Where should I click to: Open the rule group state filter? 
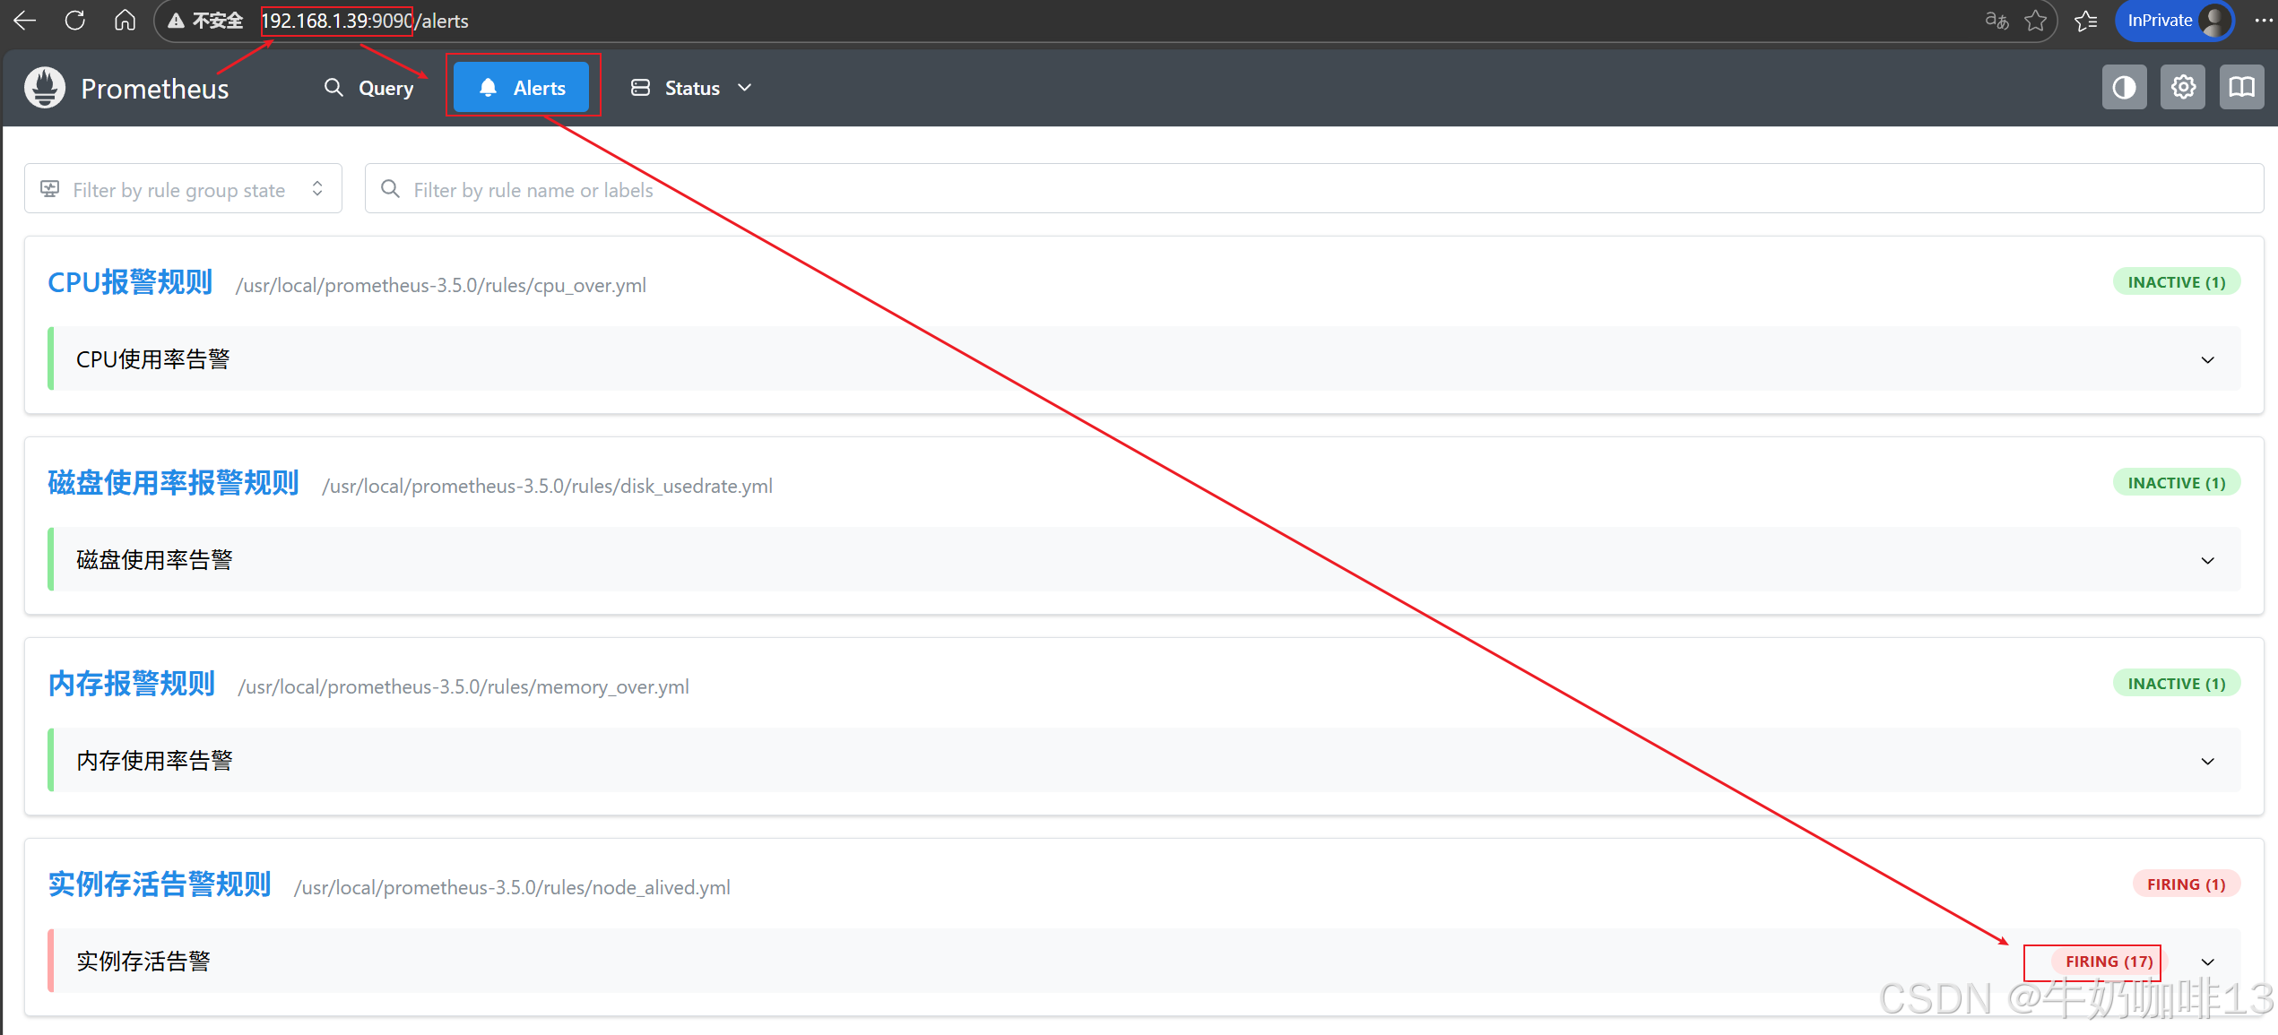[183, 189]
